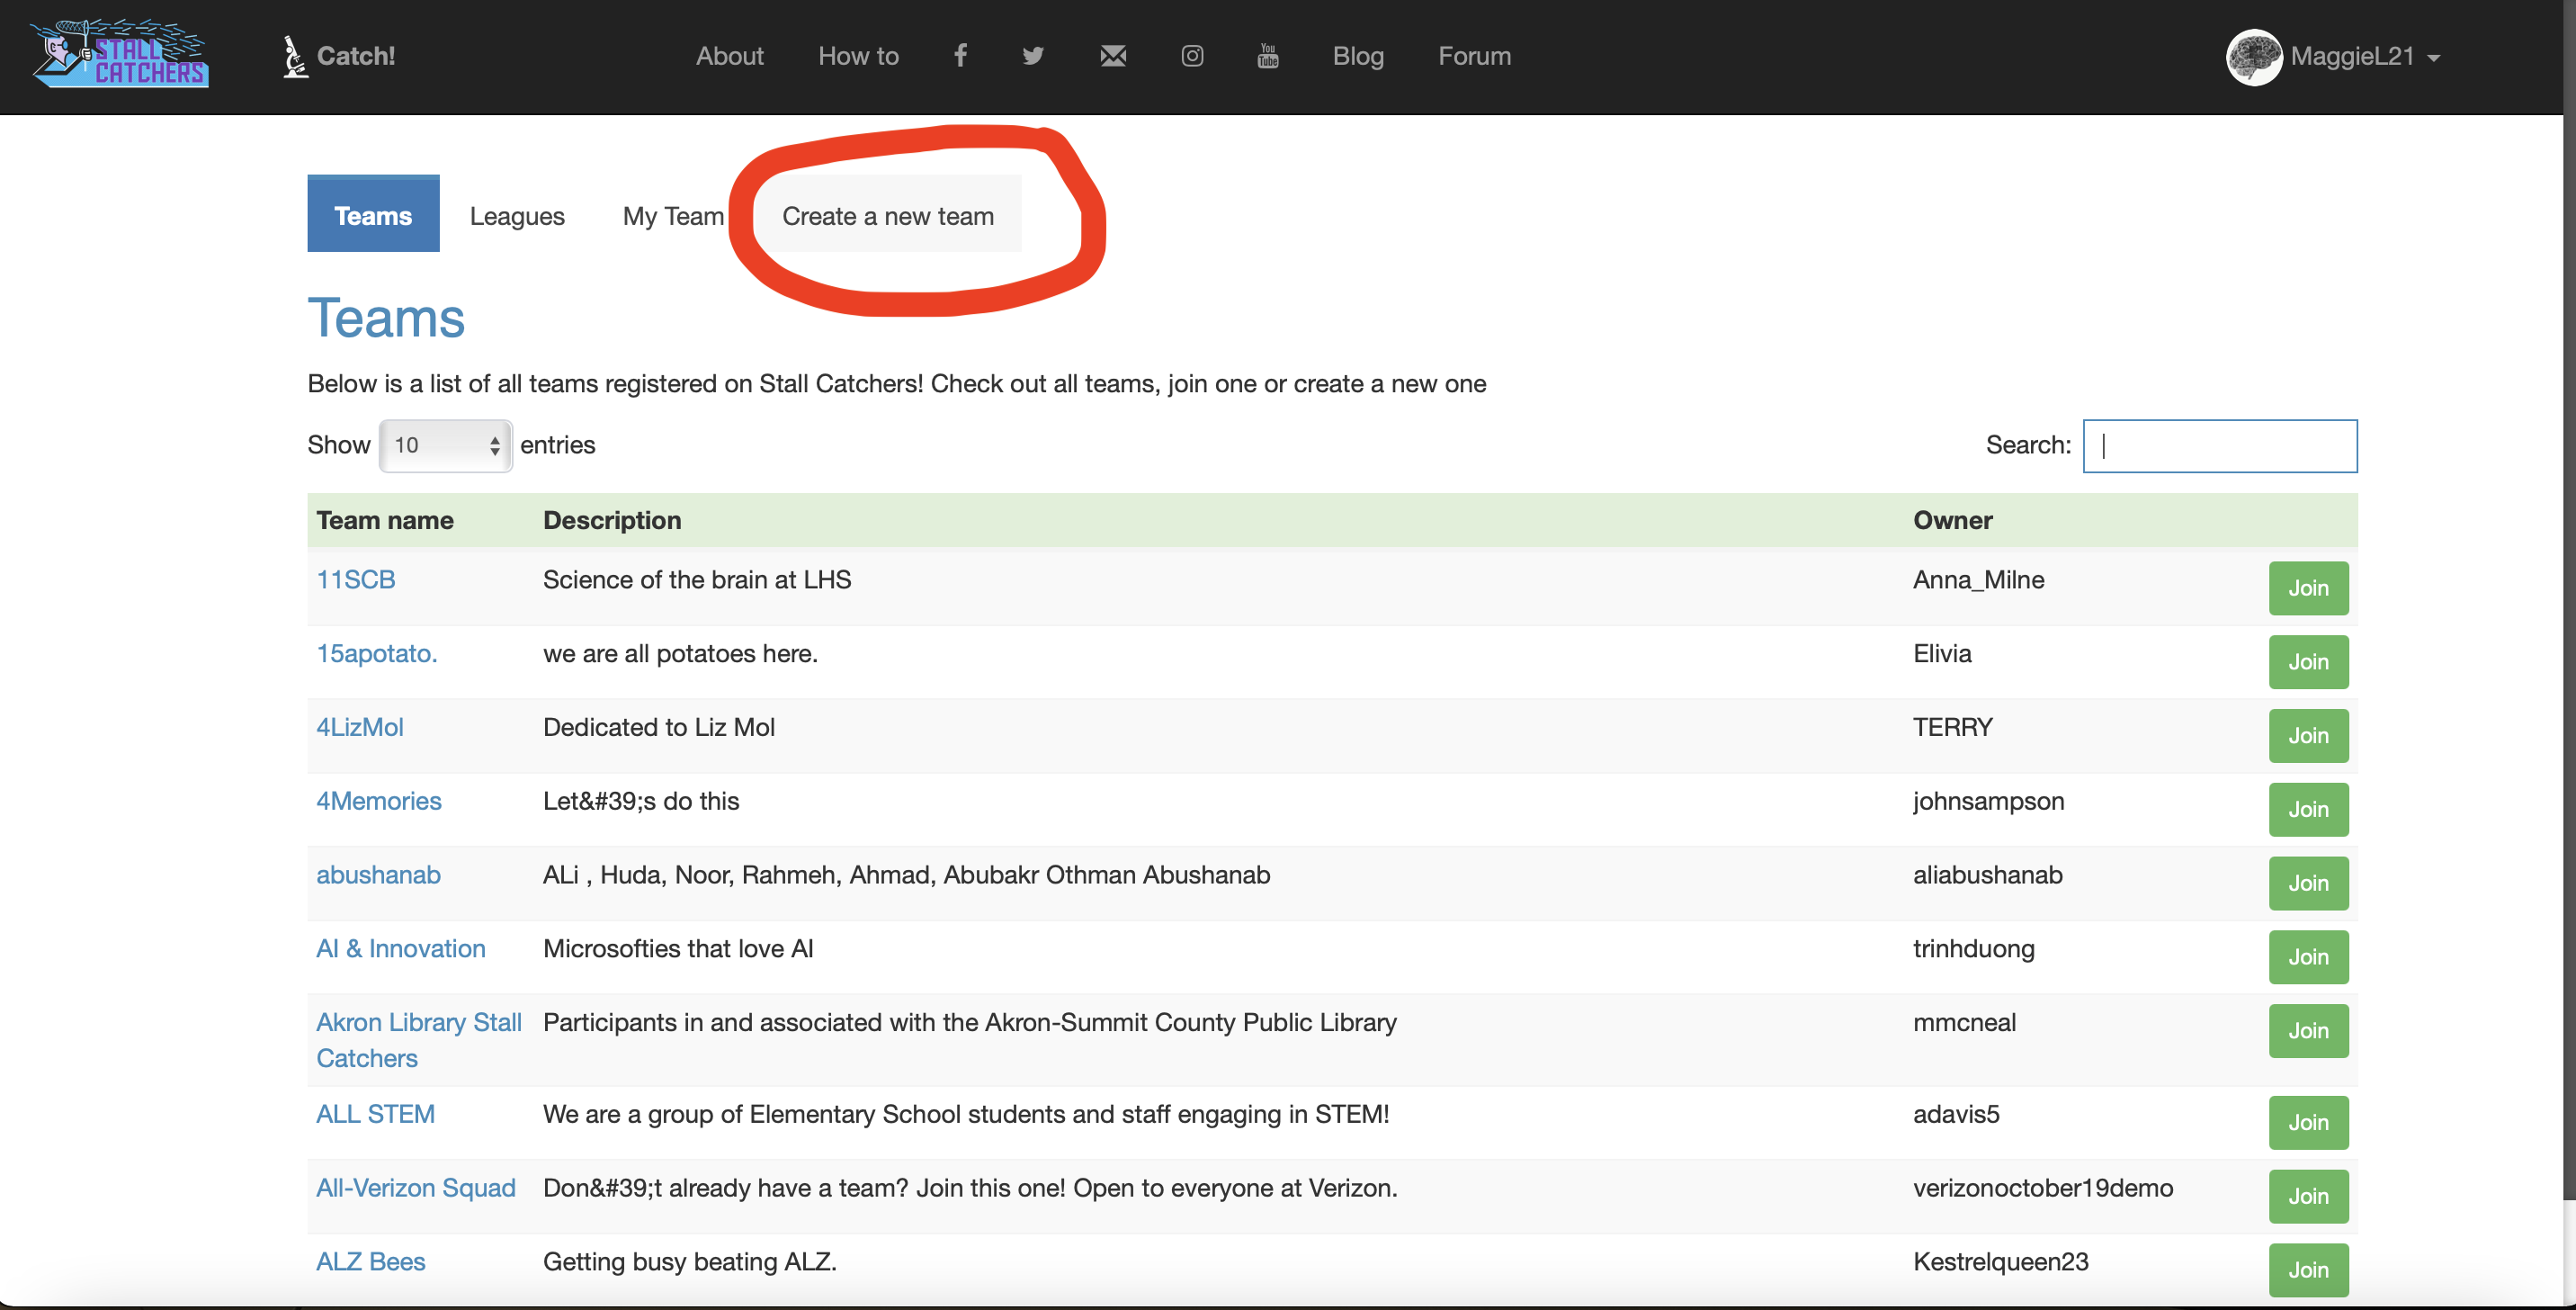Open the Instagram icon link
The width and height of the screenshot is (2576, 1310).
coord(1192,56)
